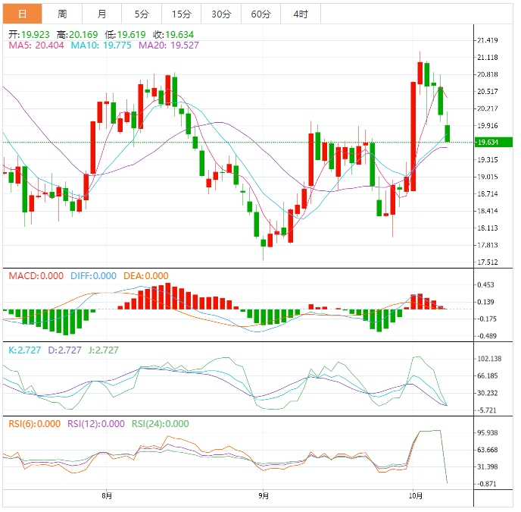This screenshot has width=521, height=512.
Task: Click the RSI(12):0.000 label
Action: pyautogui.click(x=96, y=424)
